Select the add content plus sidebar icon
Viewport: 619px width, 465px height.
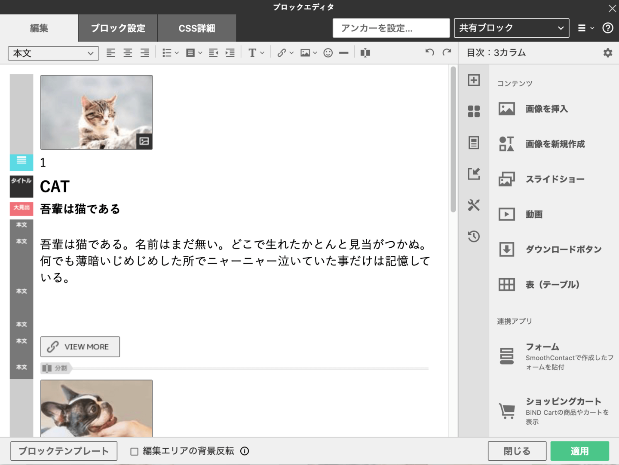point(474,80)
